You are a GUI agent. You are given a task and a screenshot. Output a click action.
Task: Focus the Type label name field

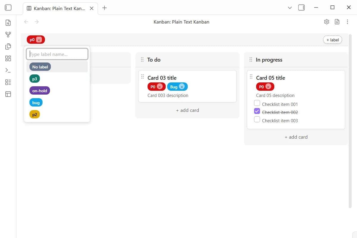(57, 54)
